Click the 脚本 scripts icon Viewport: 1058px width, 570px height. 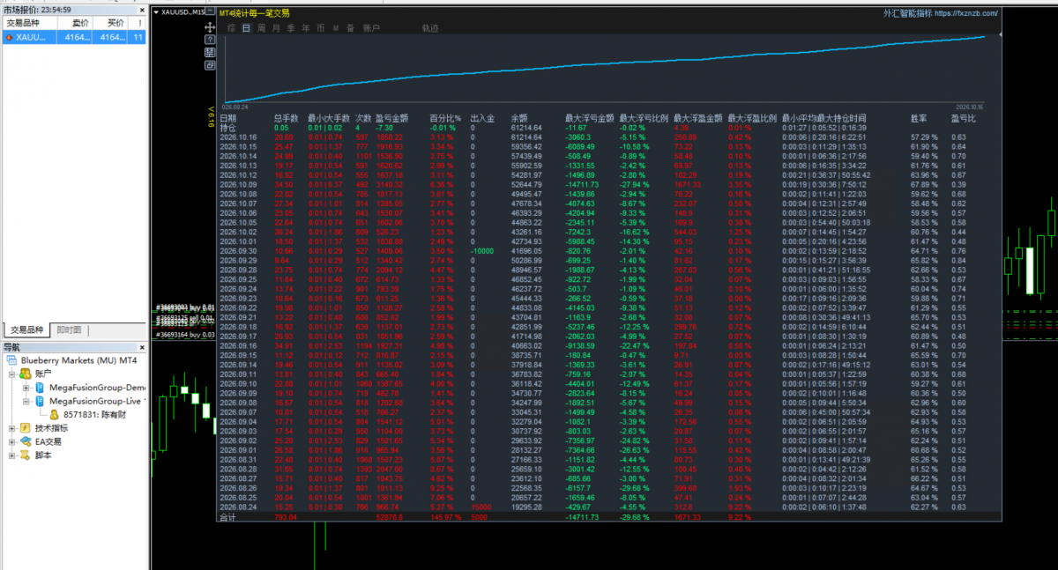25,455
